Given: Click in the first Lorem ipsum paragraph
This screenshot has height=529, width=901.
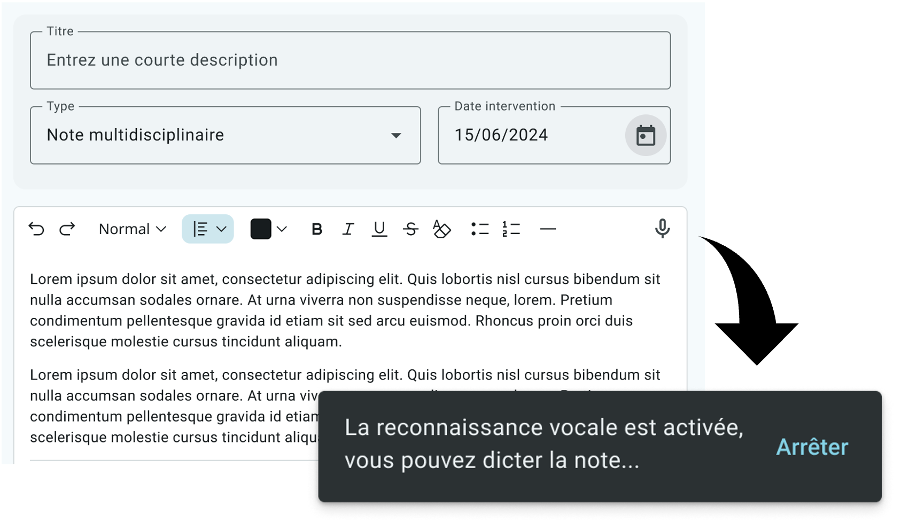Looking at the screenshot, I should pyautogui.click(x=345, y=310).
